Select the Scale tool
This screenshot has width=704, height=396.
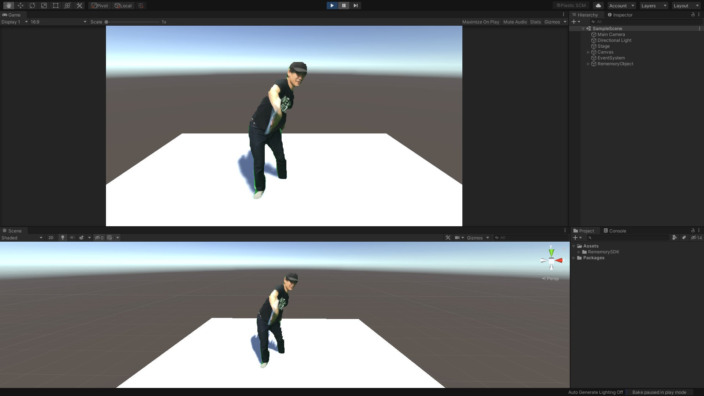[x=44, y=5]
